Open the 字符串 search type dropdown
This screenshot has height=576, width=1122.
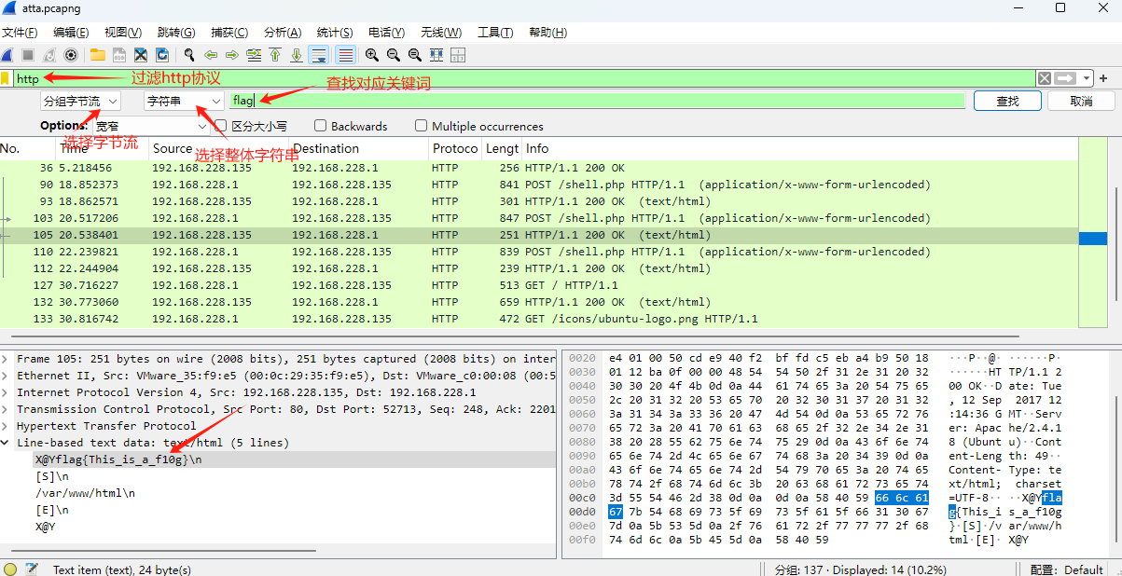point(183,101)
